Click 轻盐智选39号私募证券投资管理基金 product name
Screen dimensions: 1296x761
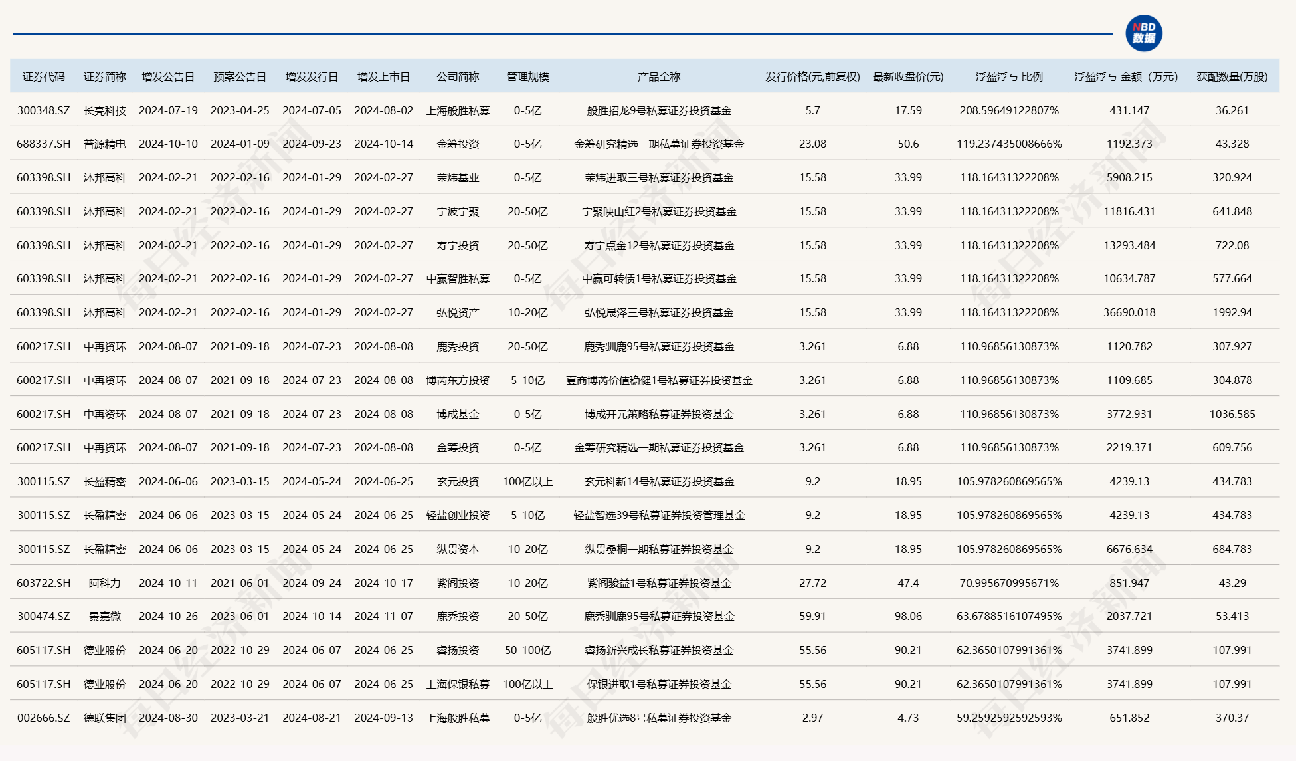tap(659, 515)
